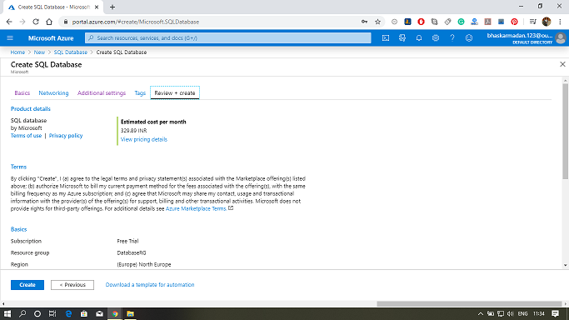Open Task View on the taskbar
Screen dimensions: 569x320
52,314
